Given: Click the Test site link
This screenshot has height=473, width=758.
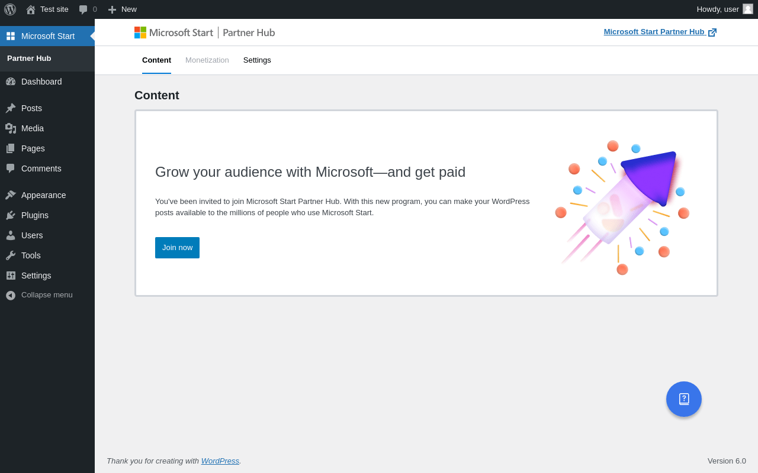Looking at the screenshot, I should pos(47,9).
